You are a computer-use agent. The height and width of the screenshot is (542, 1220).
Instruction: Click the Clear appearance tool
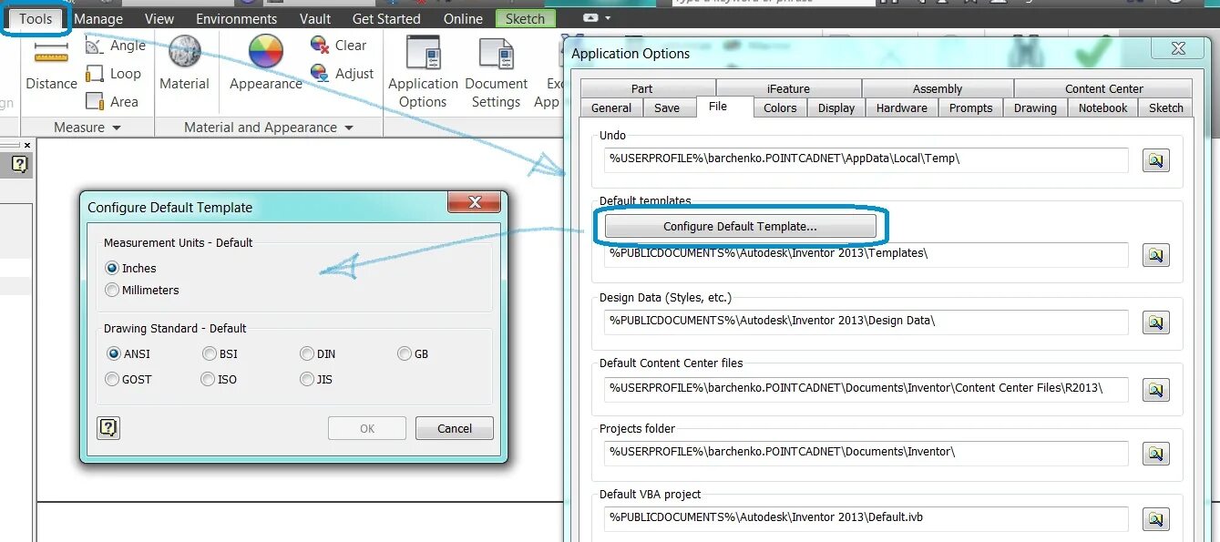pyautogui.click(x=338, y=45)
